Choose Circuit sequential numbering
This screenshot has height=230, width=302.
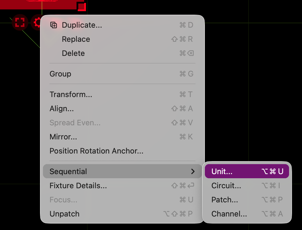point(226,185)
